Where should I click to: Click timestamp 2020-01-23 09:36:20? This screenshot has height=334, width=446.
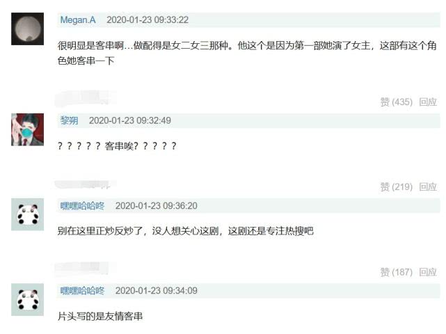pos(156,206)
